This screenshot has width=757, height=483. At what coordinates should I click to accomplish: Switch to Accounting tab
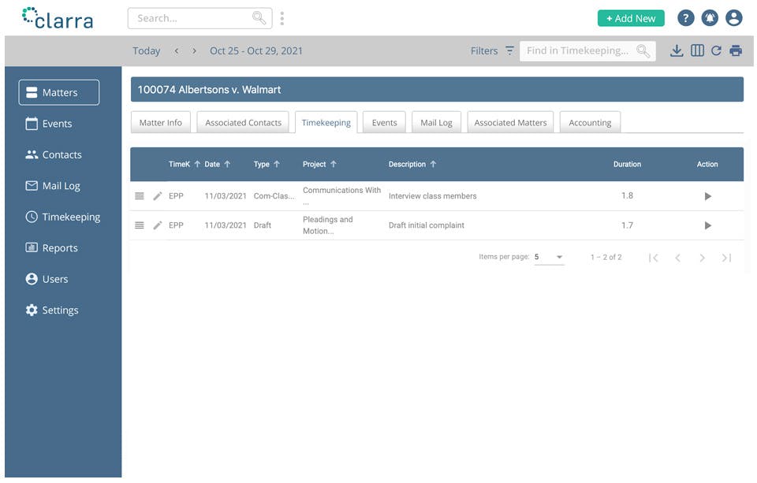tap(590, 123)
